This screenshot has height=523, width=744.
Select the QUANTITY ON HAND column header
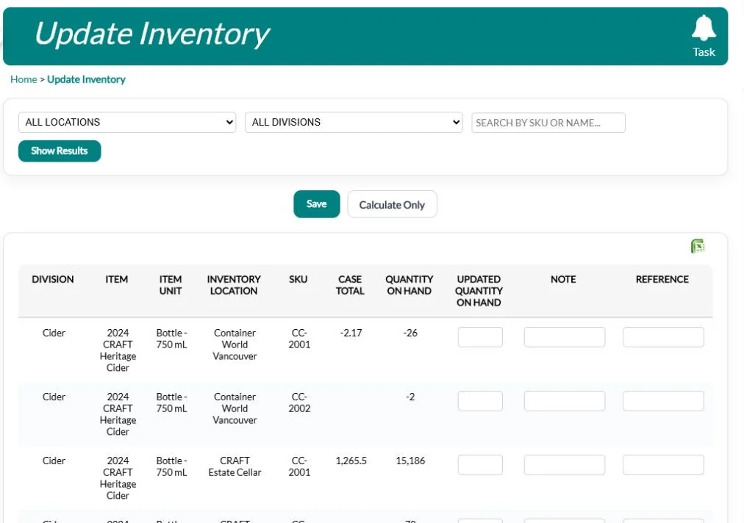click(x=409, y=285)
